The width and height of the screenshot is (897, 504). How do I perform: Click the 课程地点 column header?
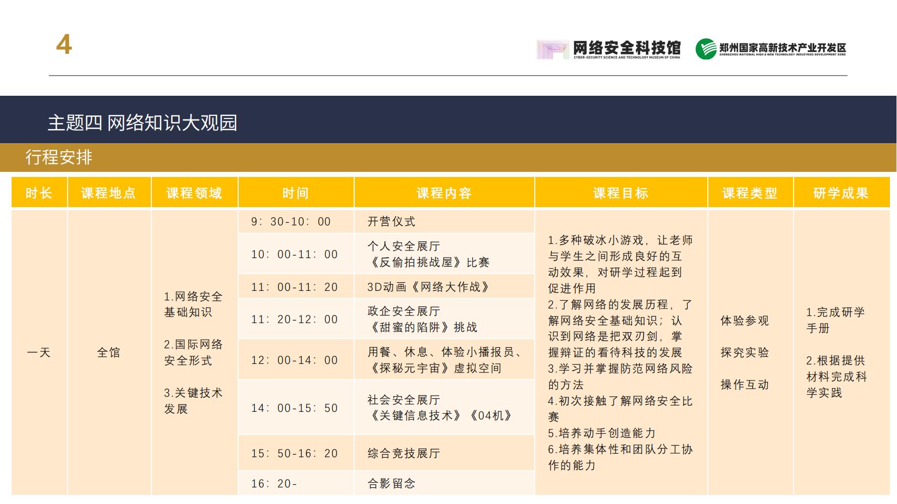coord(109,193)
